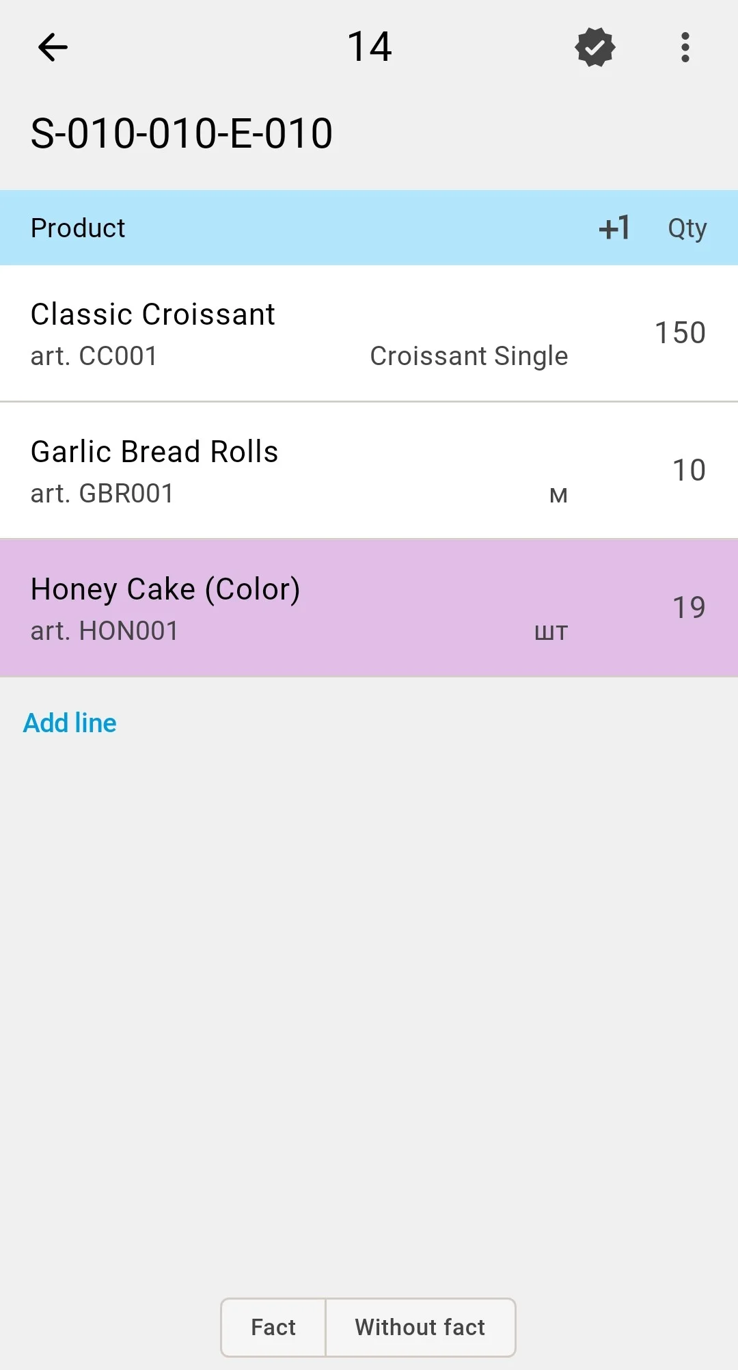Select the Garlic Bread Rolls row

coord(369,470)
